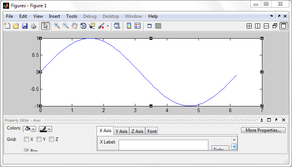This screenshot has width=292, height=167.
Task: Enable the Z grid checkbox
Action: click(x=51, y=139)
